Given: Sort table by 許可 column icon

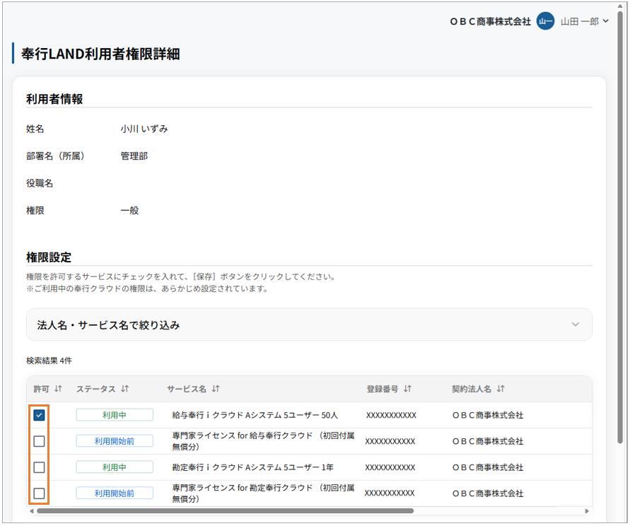Looking at the screenshot, I should tap(58, 389).
